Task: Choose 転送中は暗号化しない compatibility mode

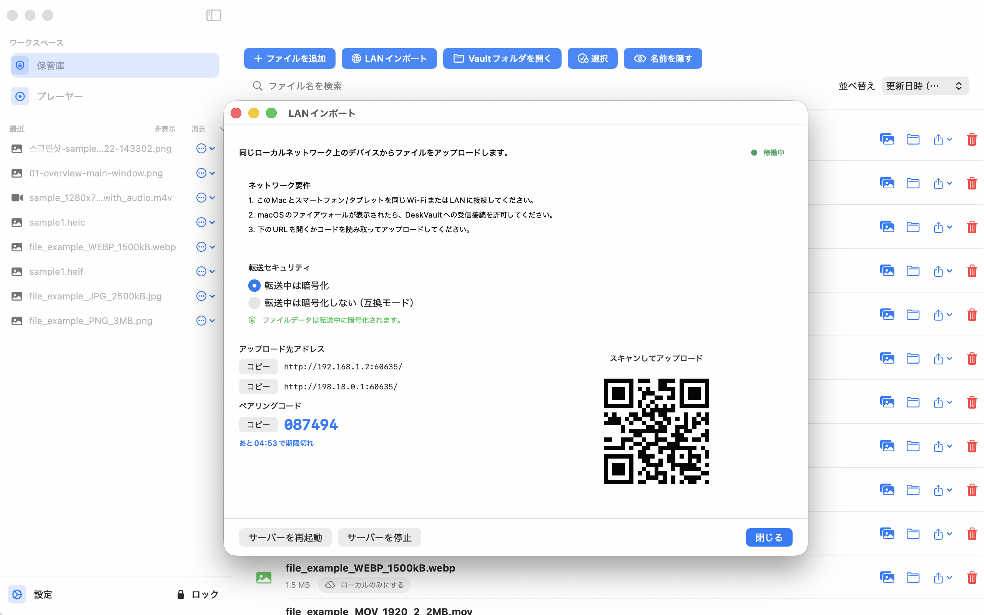Action: [254, 303]
